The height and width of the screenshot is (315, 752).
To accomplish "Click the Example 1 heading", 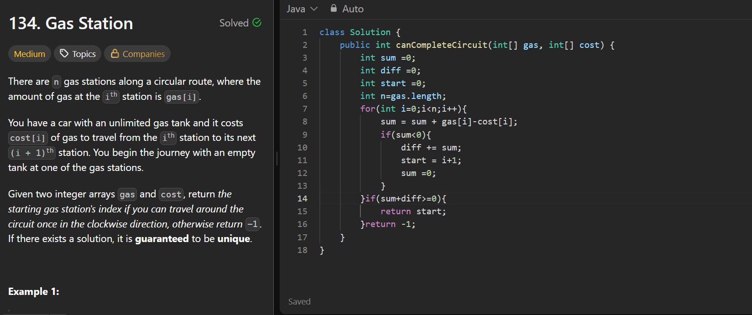I will click(x=34, y=291).
